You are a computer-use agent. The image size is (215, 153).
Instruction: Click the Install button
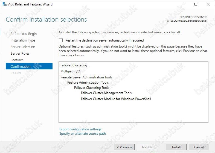tap(176, 147)
